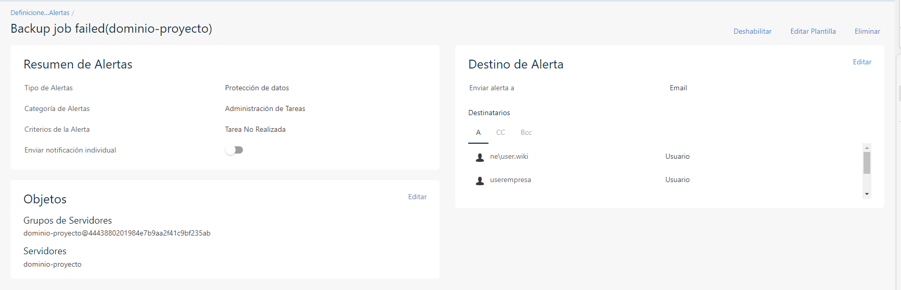Switch to the A recipients tab
Screen dimensions: 901x290
point(478,133)
